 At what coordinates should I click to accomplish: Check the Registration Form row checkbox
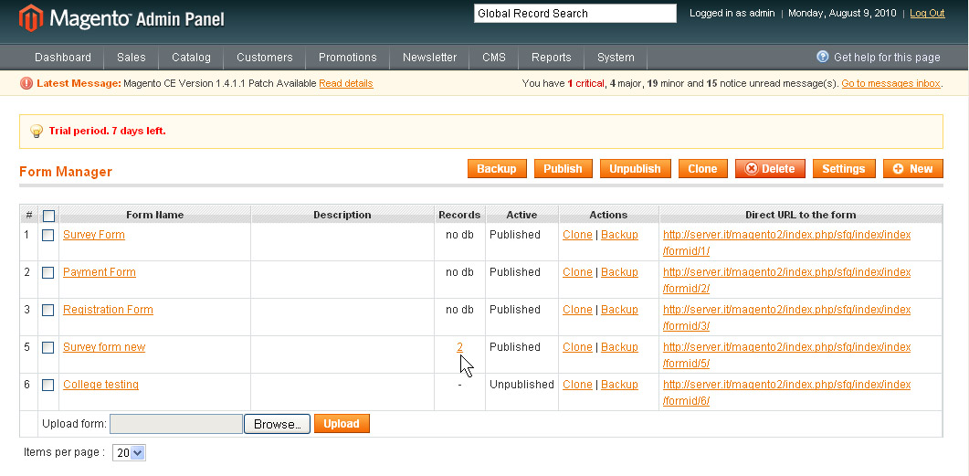[x=47, y=310]
